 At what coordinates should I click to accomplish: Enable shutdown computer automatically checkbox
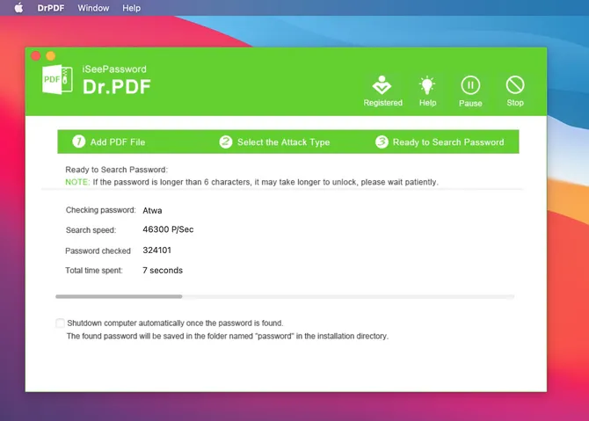[x=60, y=323]
